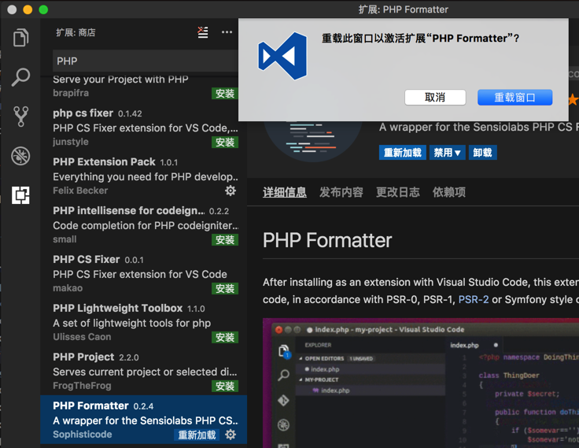
Task: Open the Debug view bug icon
Action: [20, 156]
